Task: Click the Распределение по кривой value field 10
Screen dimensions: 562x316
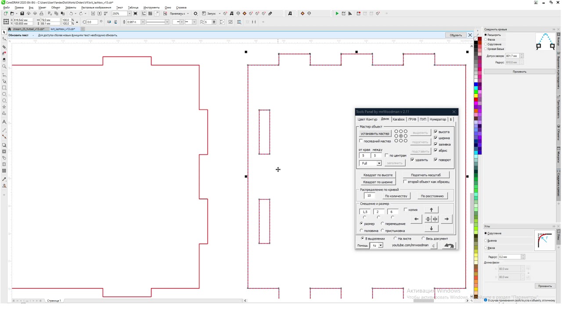Action: 369,196
